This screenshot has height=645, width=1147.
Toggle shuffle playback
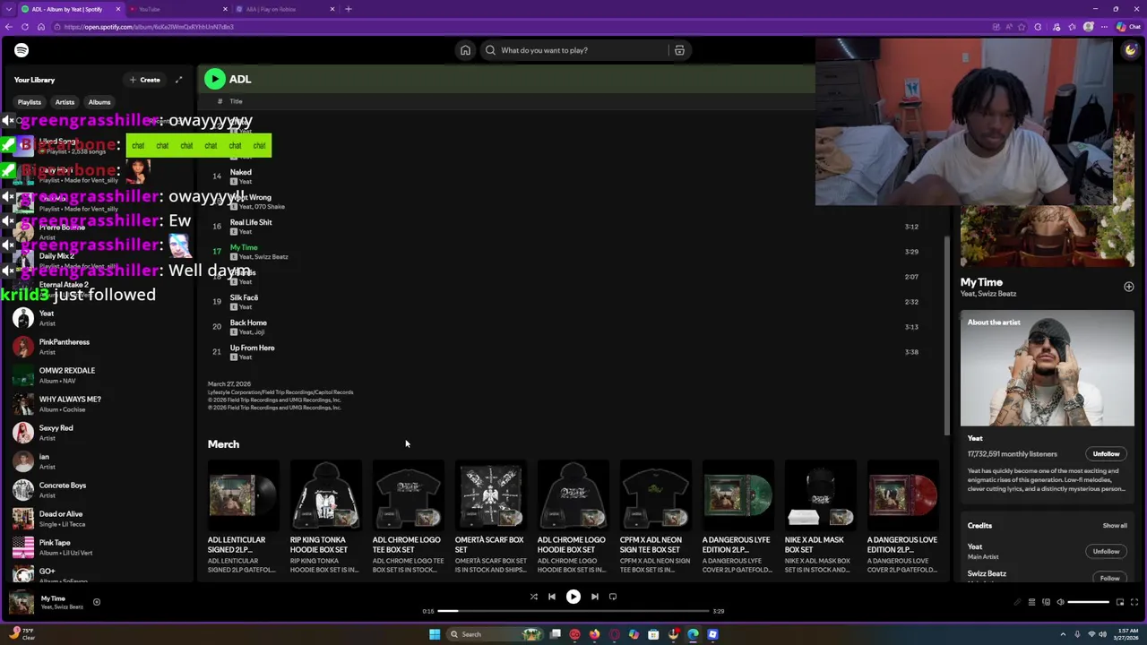click(533, 597)
